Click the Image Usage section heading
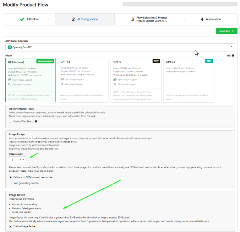 coord(17,134)
